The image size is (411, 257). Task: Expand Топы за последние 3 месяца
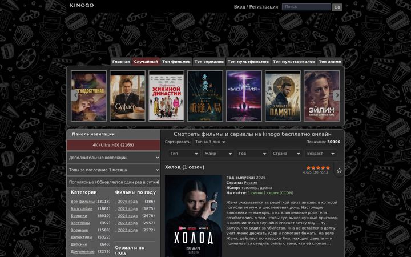(x=113, y=170)
